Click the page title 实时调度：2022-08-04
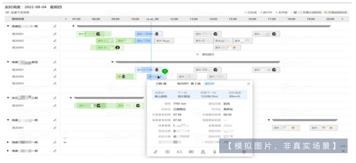This screenshot has width=356, height=163. (x=26, y=7)
